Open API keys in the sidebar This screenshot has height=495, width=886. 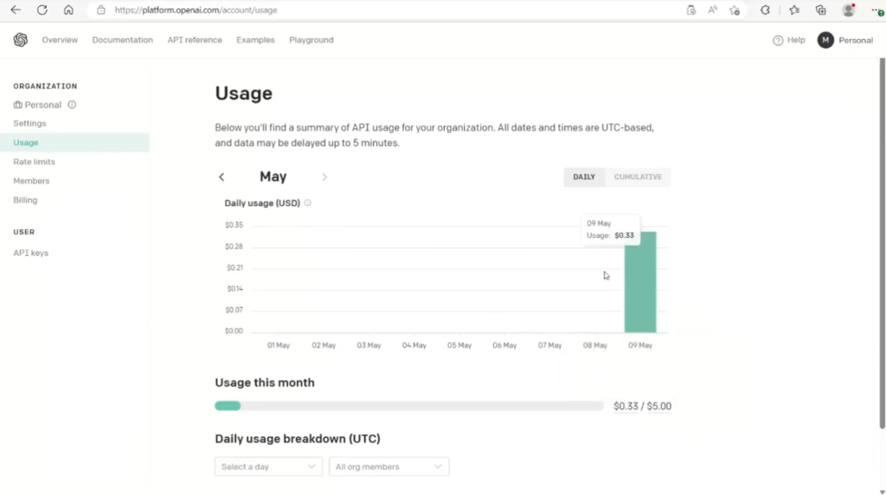30,254
